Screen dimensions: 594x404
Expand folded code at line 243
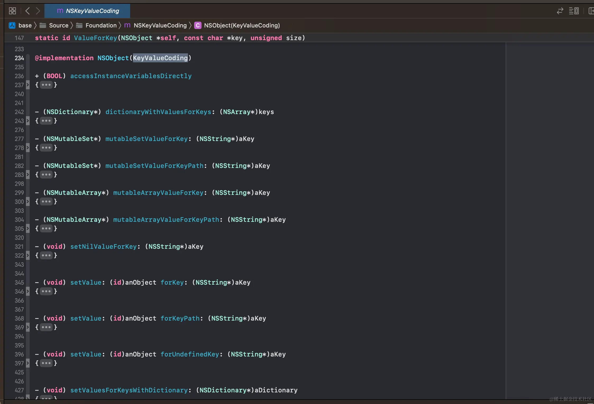point(28,121)
